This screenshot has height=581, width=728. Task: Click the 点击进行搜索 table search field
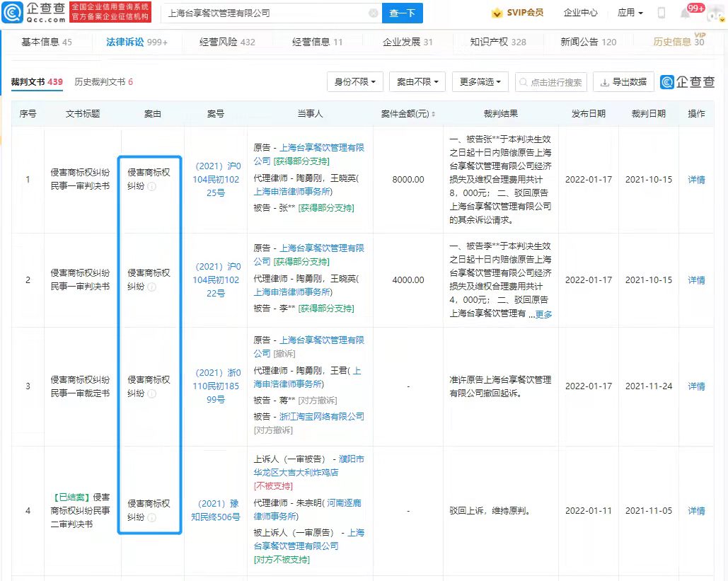[551, 82]
